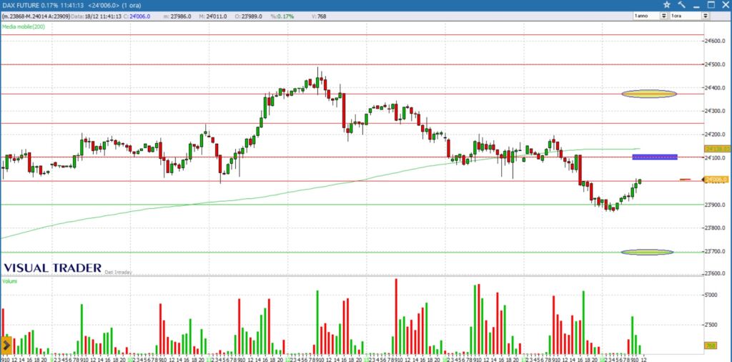
Task: Select the yellow ellipse marker near 24'400
Action: tap(649, 94)
